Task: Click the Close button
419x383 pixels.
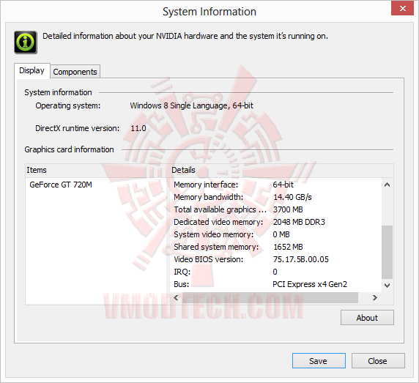Action: [x=378, y=361]
